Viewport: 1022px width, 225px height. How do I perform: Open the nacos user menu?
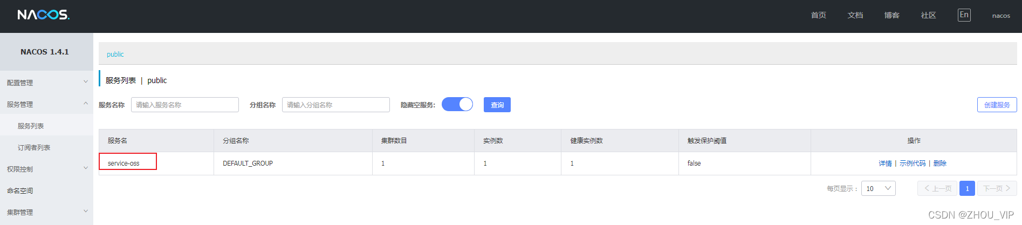pyautogui.click(x=1001, y=16)
